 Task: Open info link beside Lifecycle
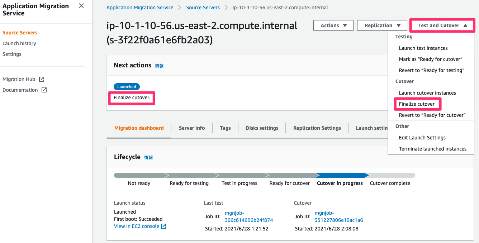[148, 157]
